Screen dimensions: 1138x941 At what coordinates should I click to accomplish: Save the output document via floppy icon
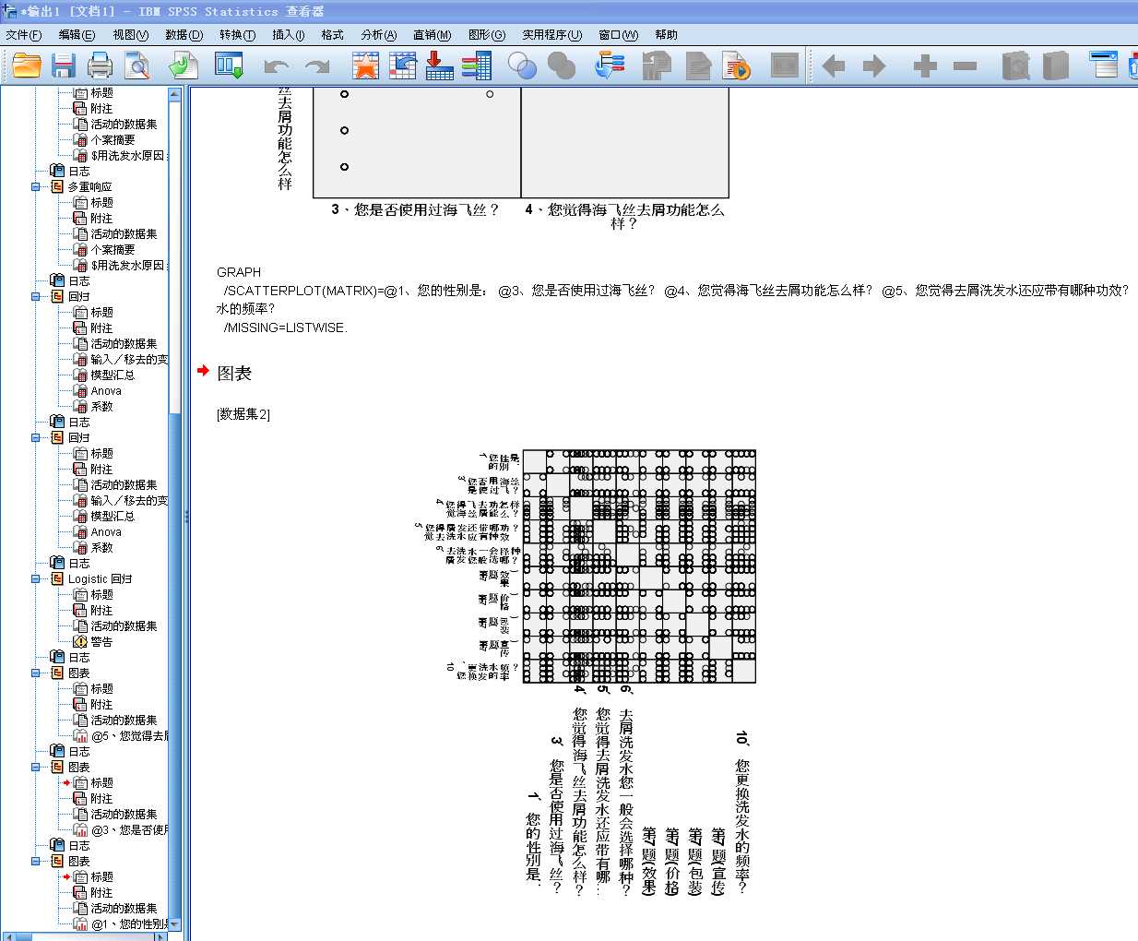click(x=63, y=66)
